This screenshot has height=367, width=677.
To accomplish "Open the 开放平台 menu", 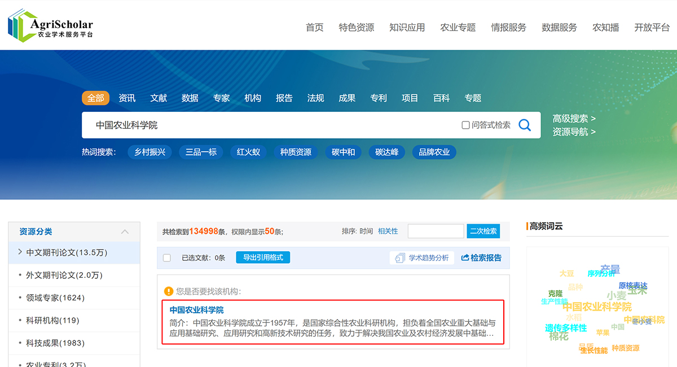I will pos(652,27).
